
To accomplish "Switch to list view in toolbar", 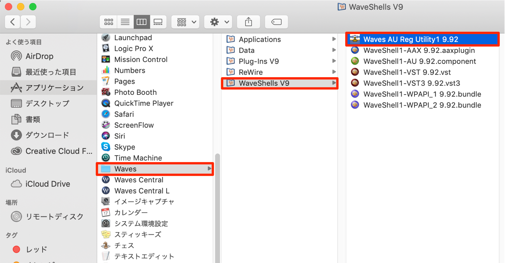I will (x=125, y=22).
